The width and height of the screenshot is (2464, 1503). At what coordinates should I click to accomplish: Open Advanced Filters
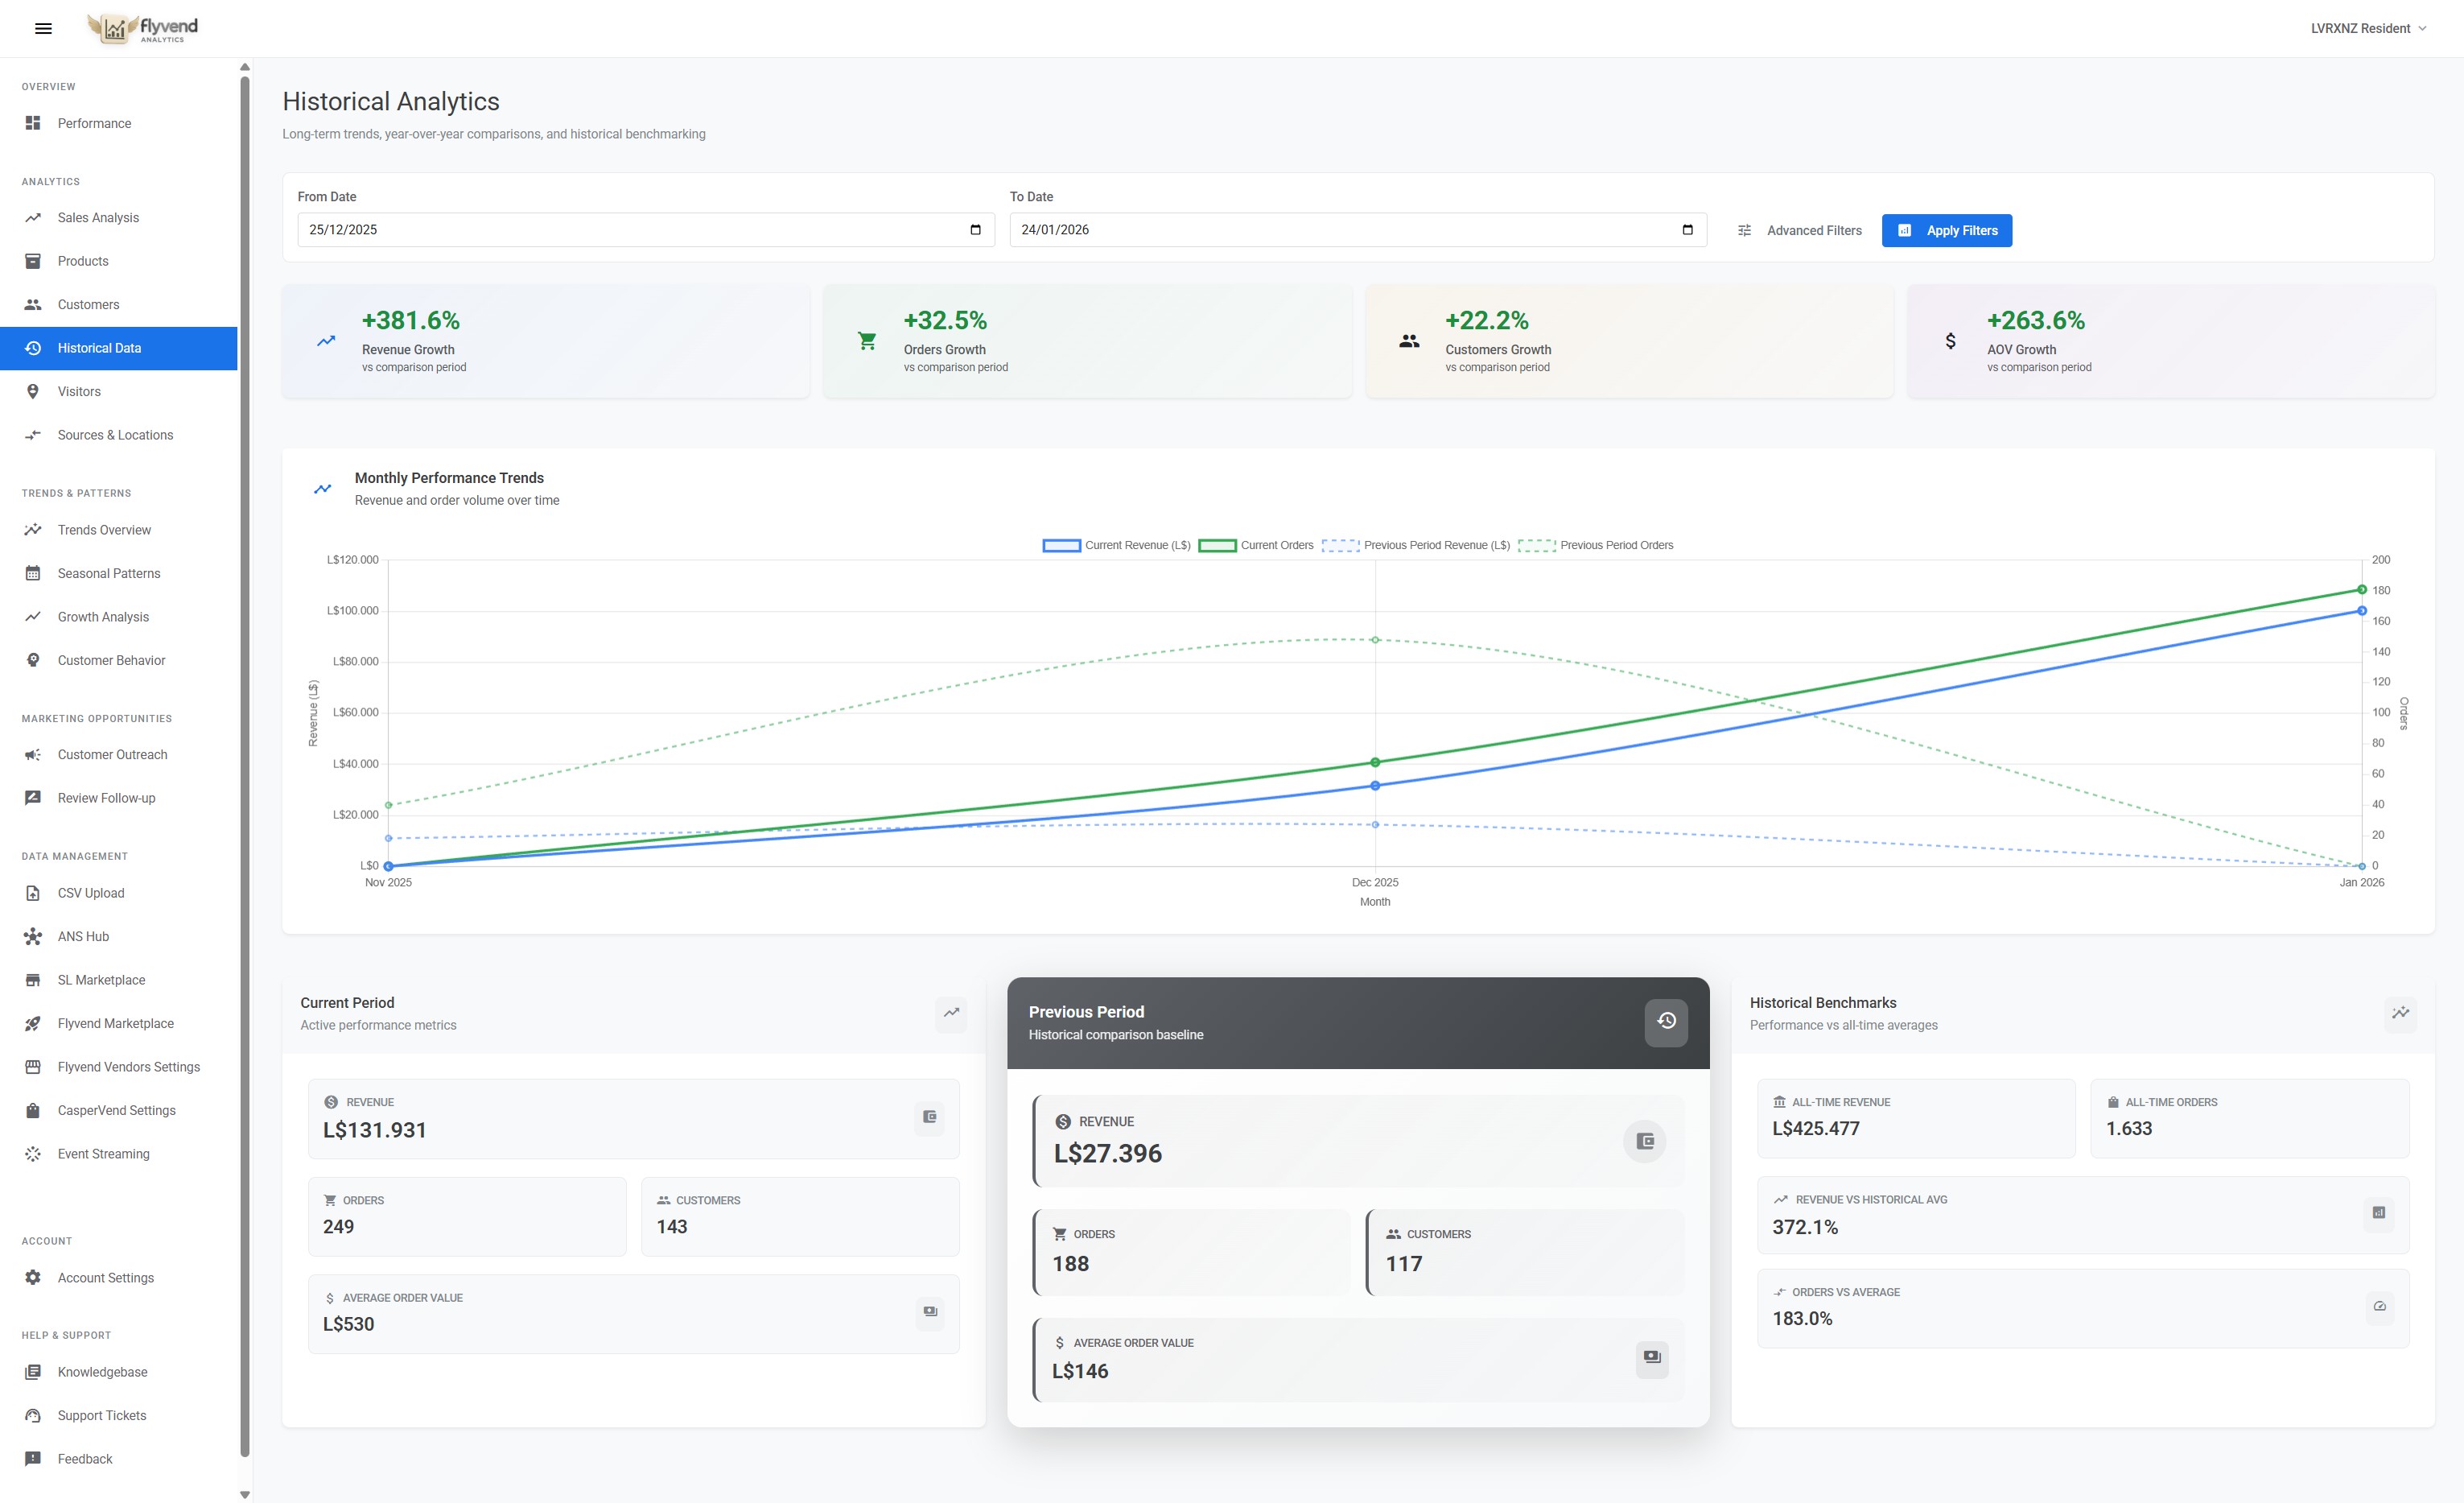(x=1800, y=230)
